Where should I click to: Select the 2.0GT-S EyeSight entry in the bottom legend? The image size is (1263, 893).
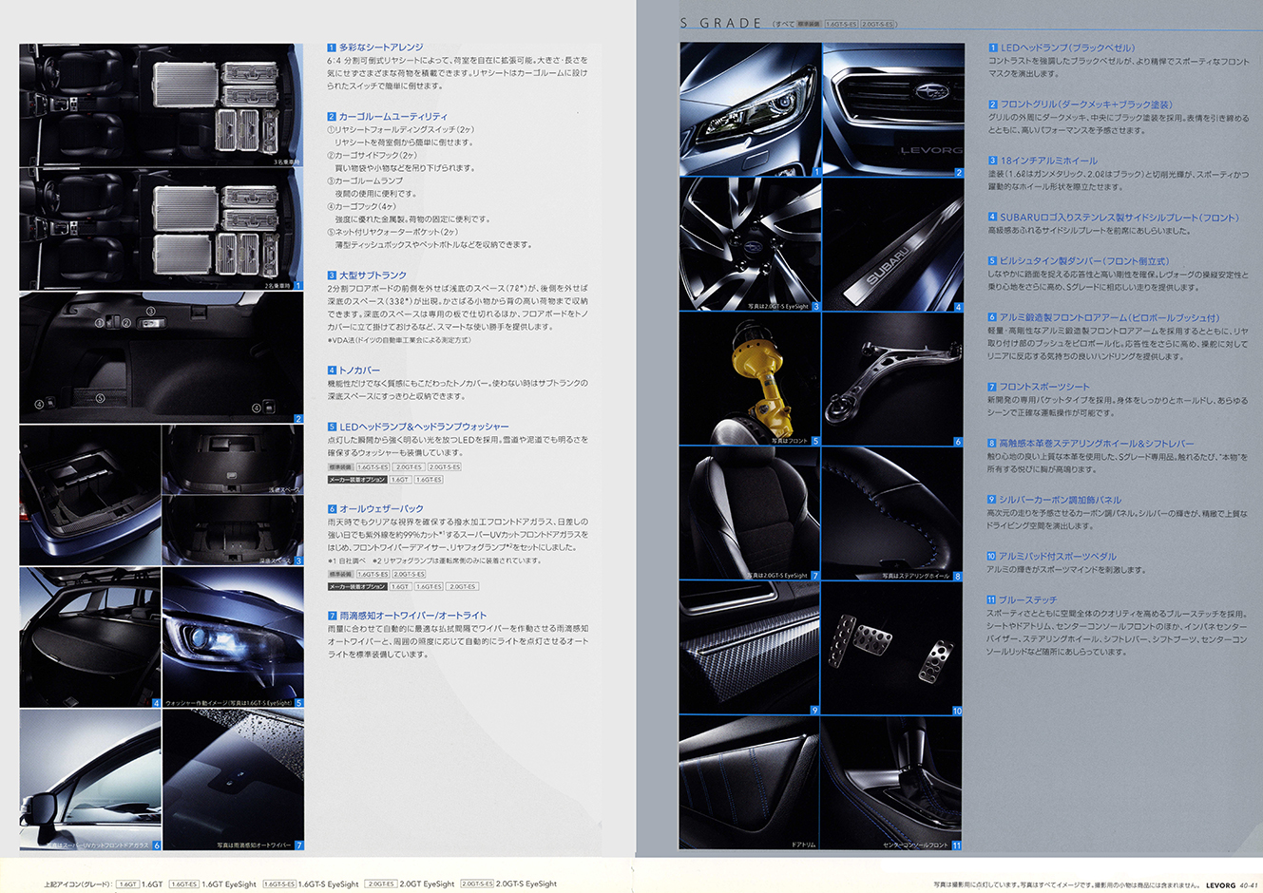508,884
